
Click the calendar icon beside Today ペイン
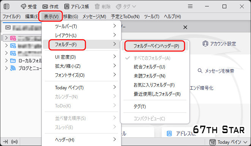point(213,142)
